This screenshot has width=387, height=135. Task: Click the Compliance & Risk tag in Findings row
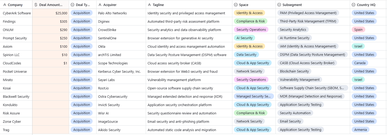[x=251, y=21]
